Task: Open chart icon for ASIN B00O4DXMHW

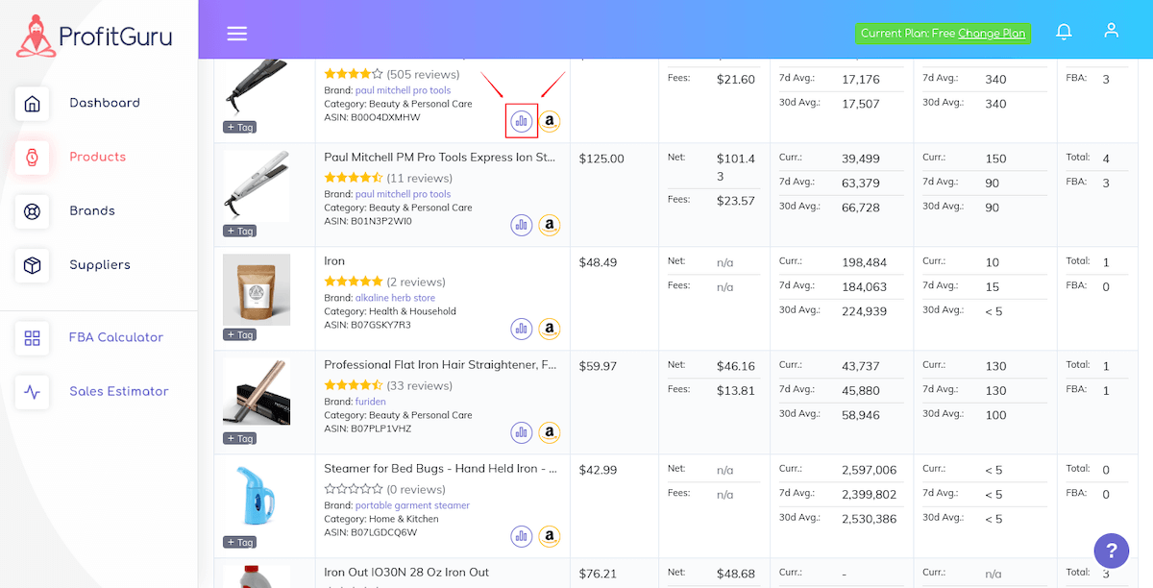Action: pos(522,121)
